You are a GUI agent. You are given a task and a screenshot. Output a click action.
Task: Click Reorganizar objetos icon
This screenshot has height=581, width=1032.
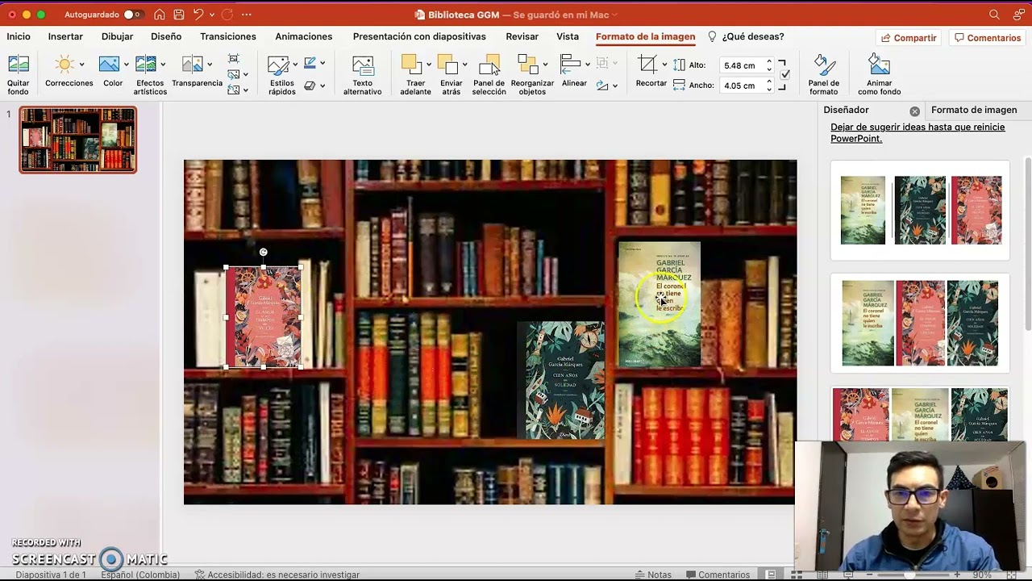click(x=528, y=65)
